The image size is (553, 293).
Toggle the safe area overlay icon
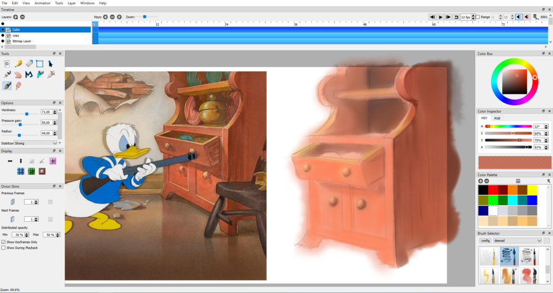pos(42,172)
